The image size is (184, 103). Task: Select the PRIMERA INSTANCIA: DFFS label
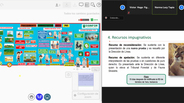[x=52, y=29]
